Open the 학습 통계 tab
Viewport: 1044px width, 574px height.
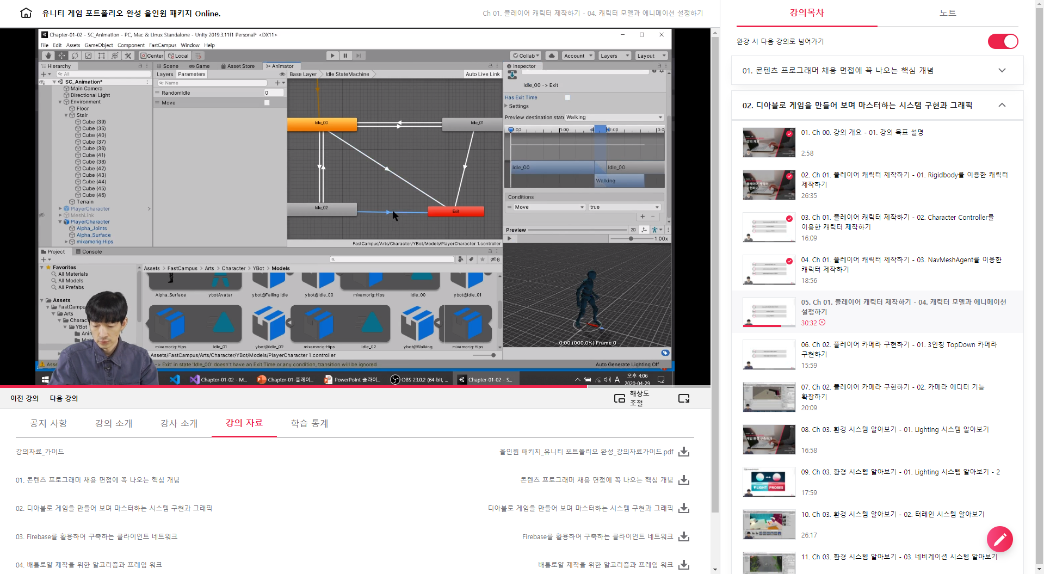(x=310, y=423)
